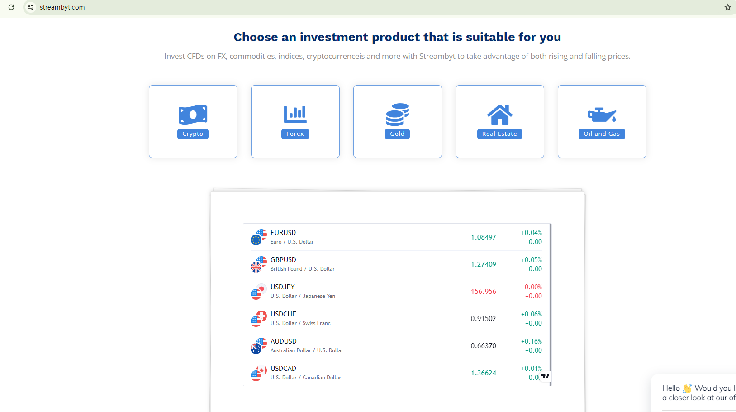Image resolution: width=736 pixels, height=412 pixels.
Task: Reload the page with the refresh icon
Action: [11, 7]
